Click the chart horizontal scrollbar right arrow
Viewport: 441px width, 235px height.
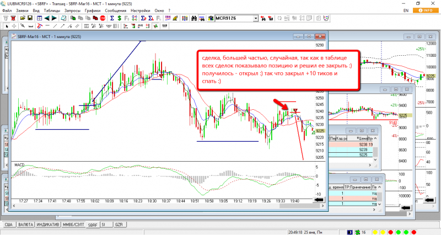click(322, 206)
